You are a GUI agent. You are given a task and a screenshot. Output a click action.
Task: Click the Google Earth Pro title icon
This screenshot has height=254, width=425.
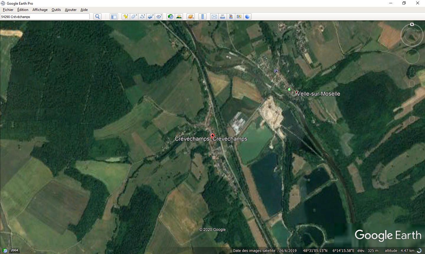coord(3,3)
